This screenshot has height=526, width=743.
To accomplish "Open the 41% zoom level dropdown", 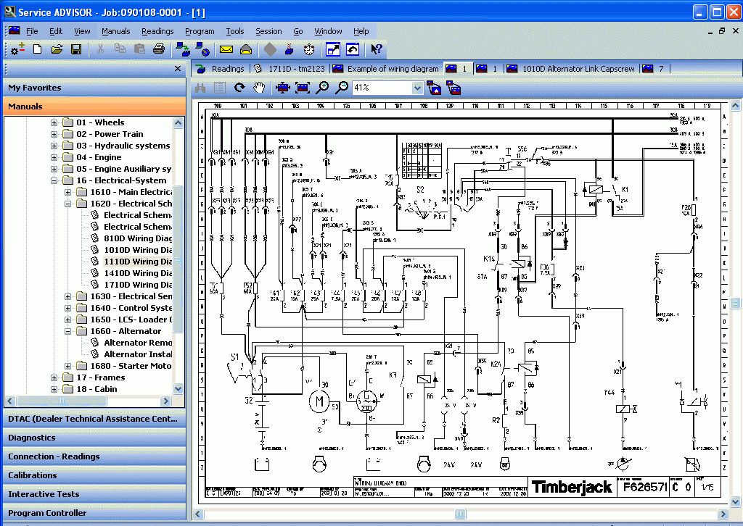I will coord(417,88).
